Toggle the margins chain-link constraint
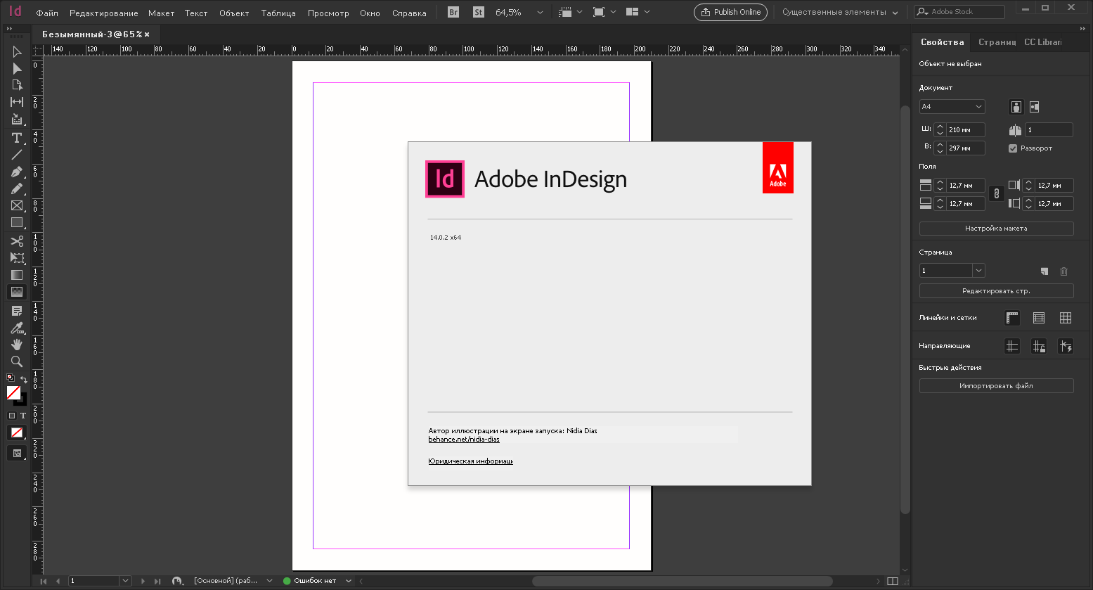Viewport: 1093px width, 590px height. point(996,194)
